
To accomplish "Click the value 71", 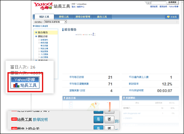I will (x=110, y=84).
